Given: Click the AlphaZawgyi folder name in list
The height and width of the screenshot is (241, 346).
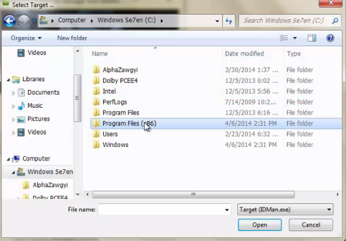Looking at the screenshot, I should 120,70.
